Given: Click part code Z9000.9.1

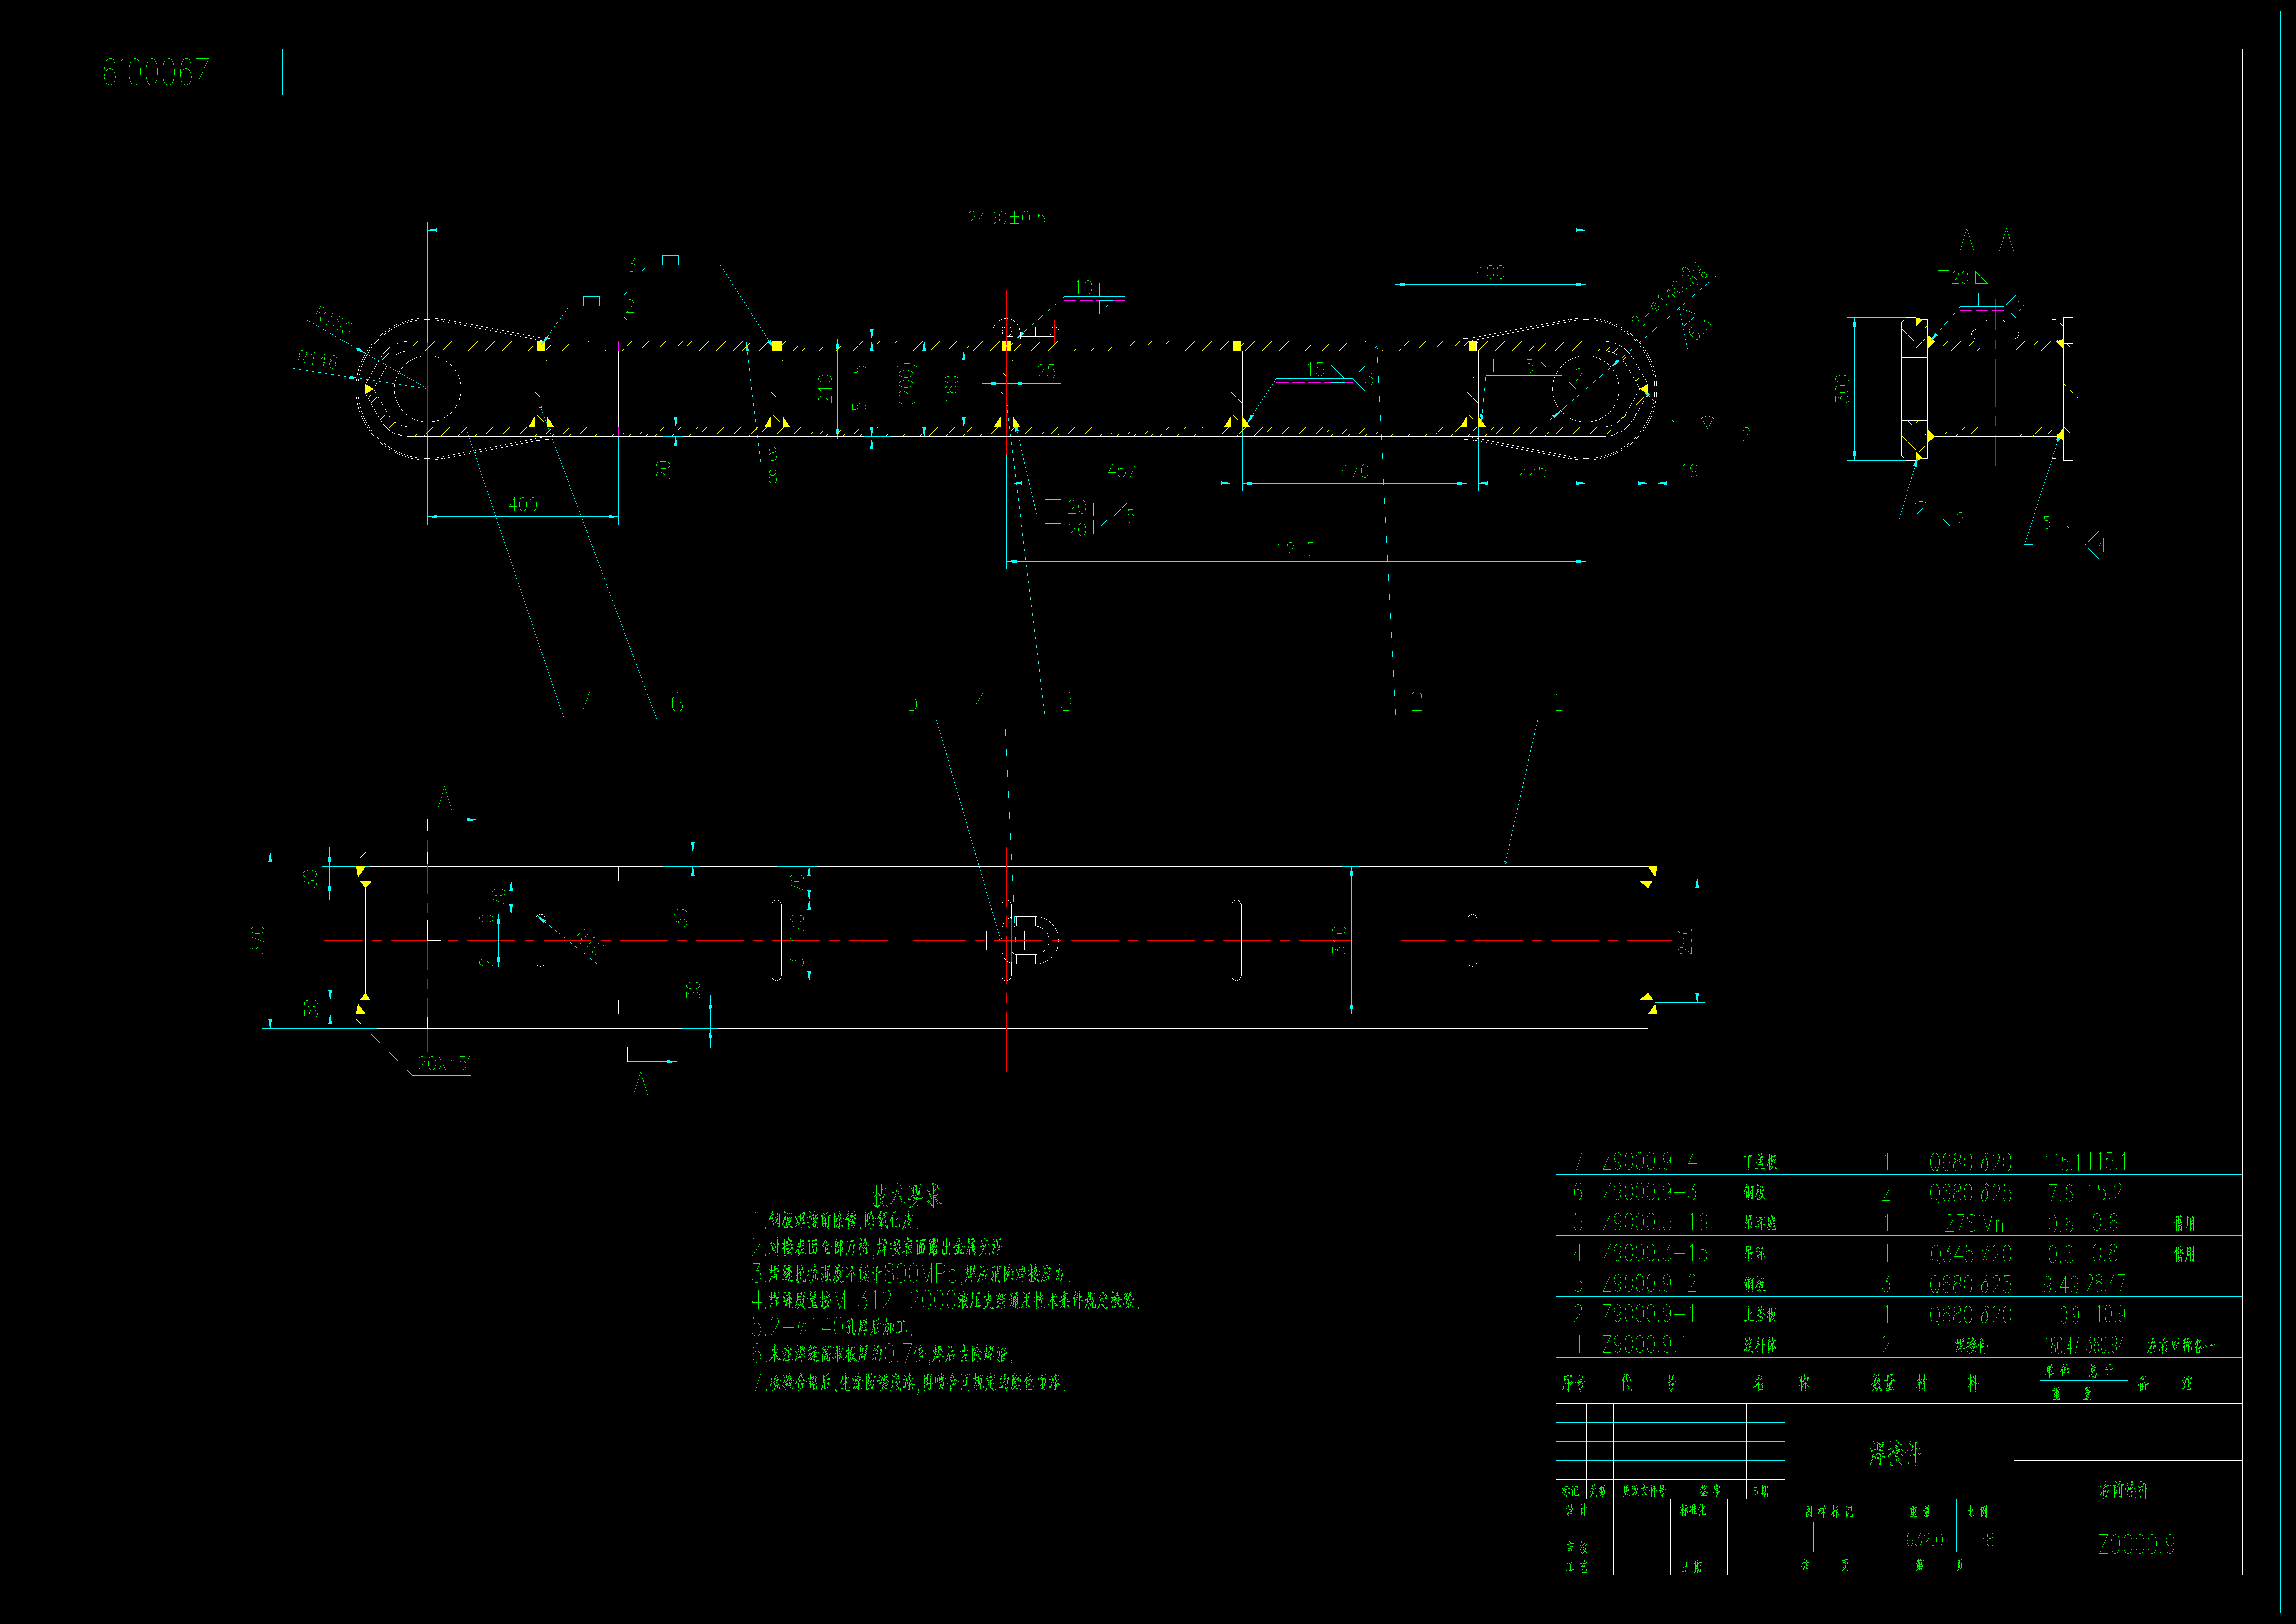Looking at the screenshot, I should [x=1645, y=1345].
